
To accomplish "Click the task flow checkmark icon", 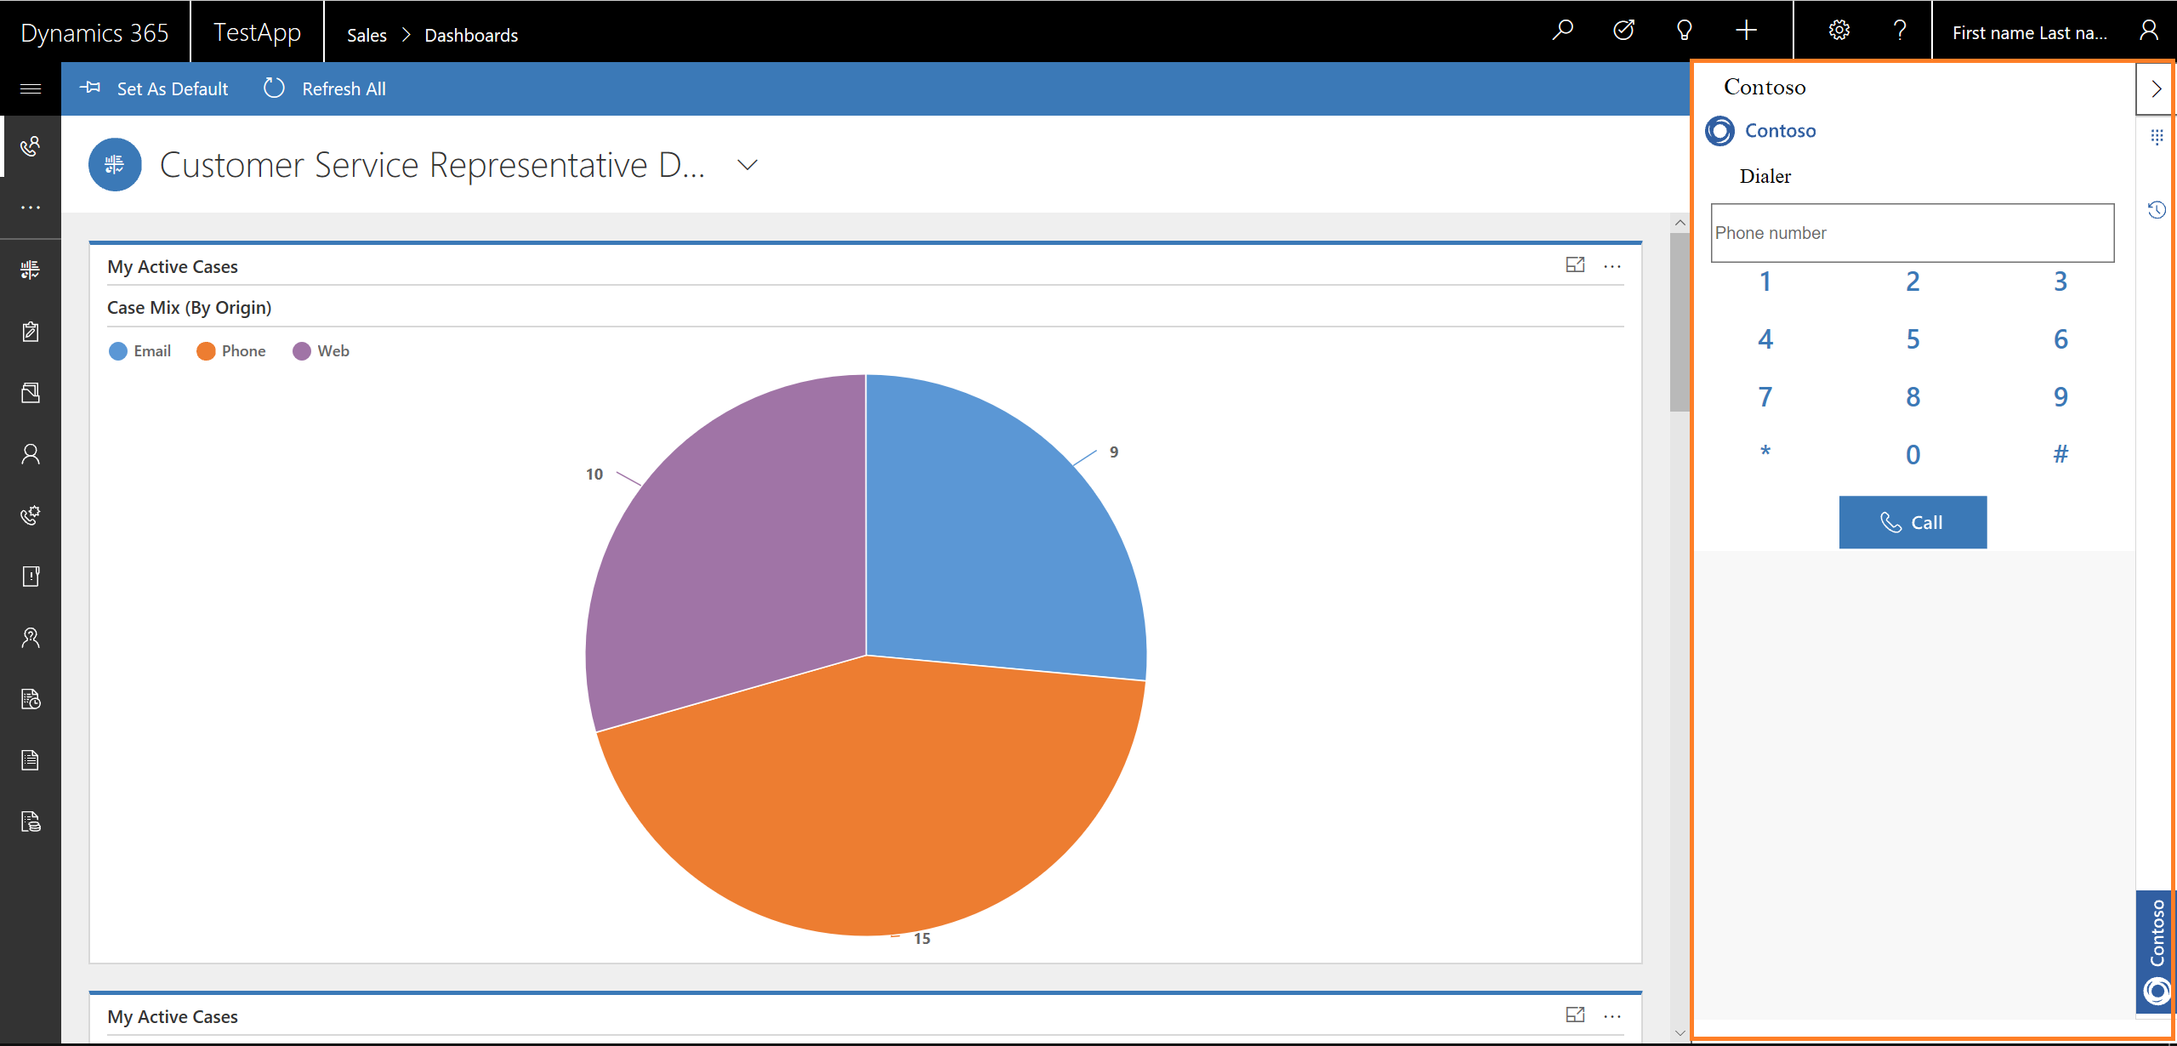I will pos(1623,31).
